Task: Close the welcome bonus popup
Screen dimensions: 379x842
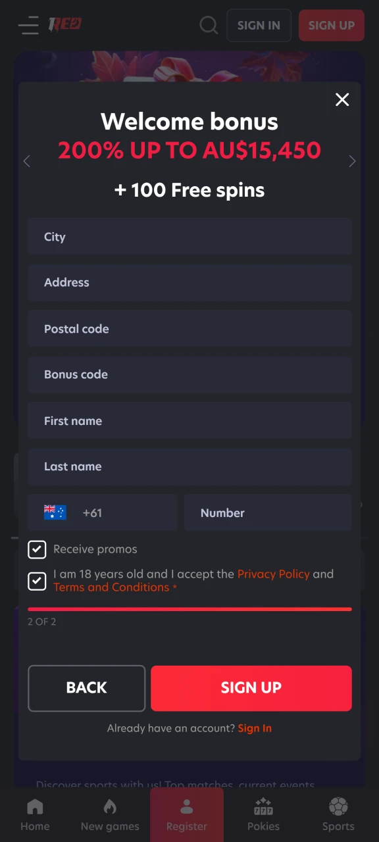Action: 342,99
